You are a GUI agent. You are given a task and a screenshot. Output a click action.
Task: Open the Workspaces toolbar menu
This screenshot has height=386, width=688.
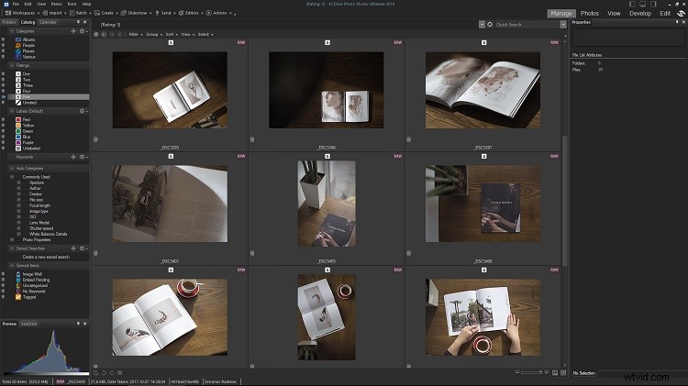coord(22,13)
